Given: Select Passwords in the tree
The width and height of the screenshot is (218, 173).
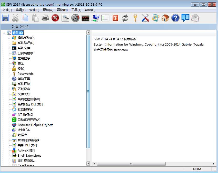Looking at the screenshot, I should [x=26, y=74].
